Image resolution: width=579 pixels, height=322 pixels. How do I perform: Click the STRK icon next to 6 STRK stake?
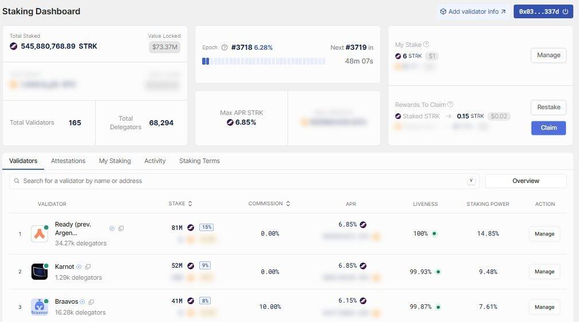(x=398, y=56)
